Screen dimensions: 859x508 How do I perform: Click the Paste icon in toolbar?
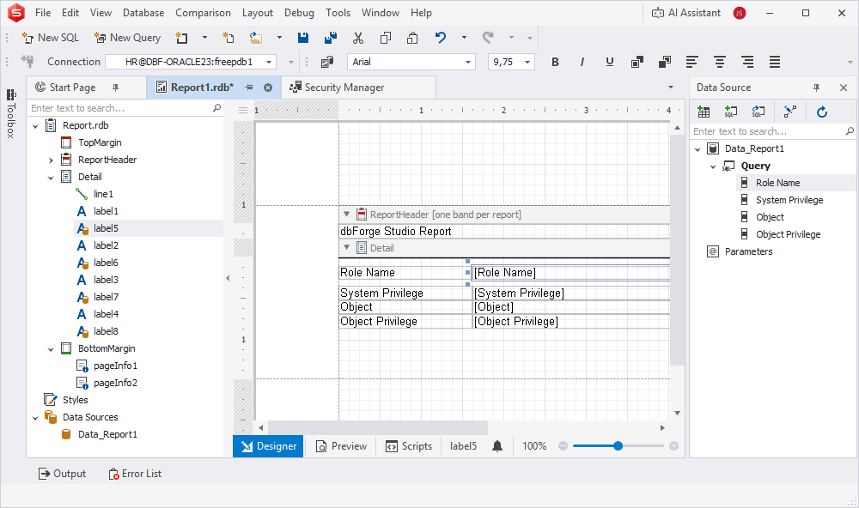(412, 38)
